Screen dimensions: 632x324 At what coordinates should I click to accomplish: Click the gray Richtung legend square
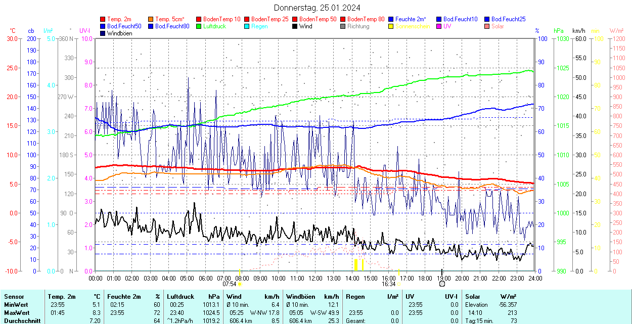pyautogui.click(x=343, y=26)
